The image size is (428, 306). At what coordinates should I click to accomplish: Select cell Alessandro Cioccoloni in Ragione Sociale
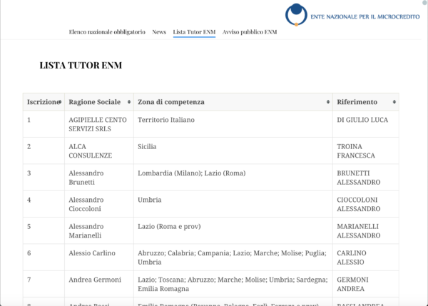pyautogui.click(x=99, y=204)
